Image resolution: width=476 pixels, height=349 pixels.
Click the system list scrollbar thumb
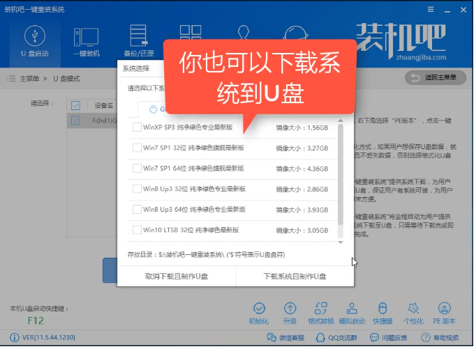[341, 174]
